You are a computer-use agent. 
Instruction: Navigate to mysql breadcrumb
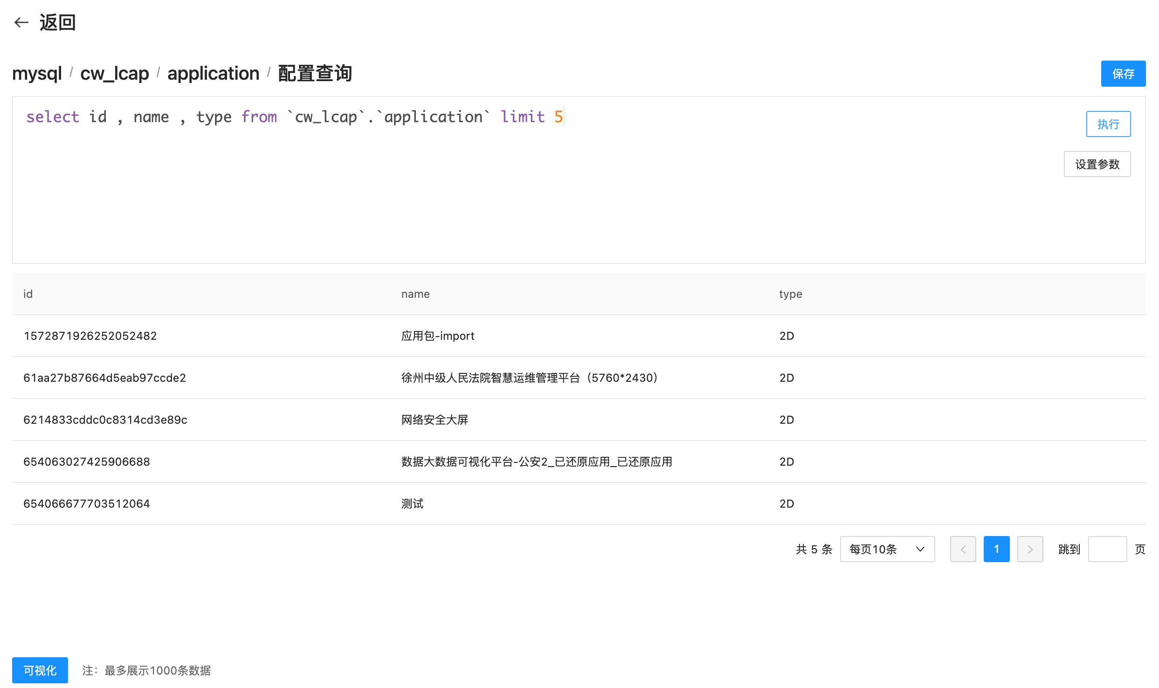coord(37,74)
